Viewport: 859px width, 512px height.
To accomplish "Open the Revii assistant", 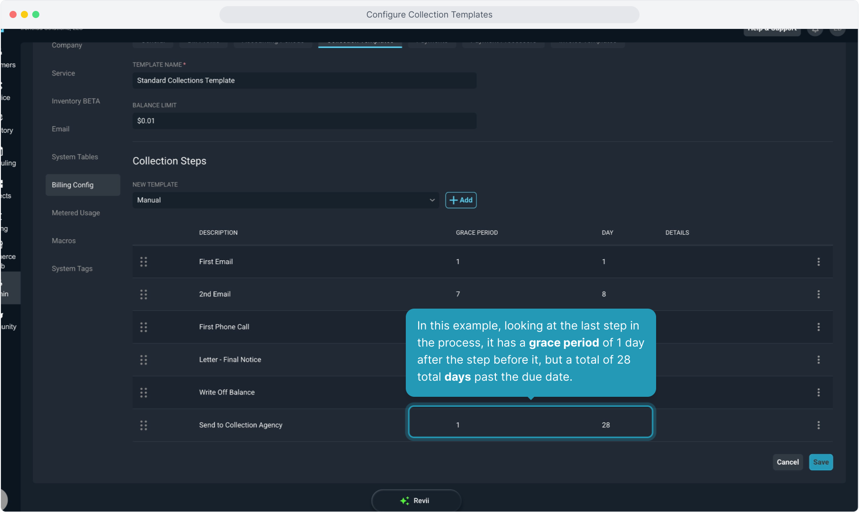I will point(416,501).
